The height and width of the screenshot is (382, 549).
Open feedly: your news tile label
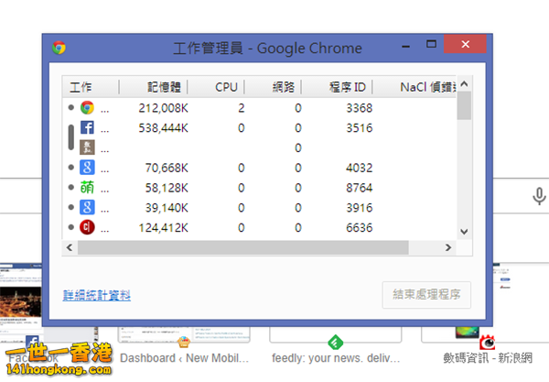tap(336, 358)
